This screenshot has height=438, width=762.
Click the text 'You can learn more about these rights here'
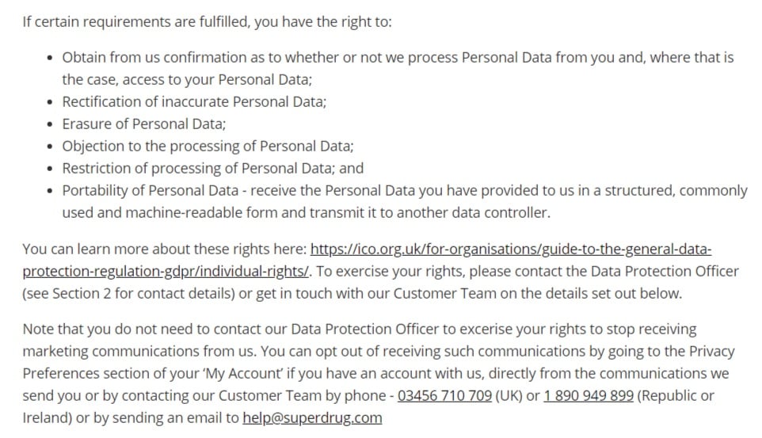point(164,249)
